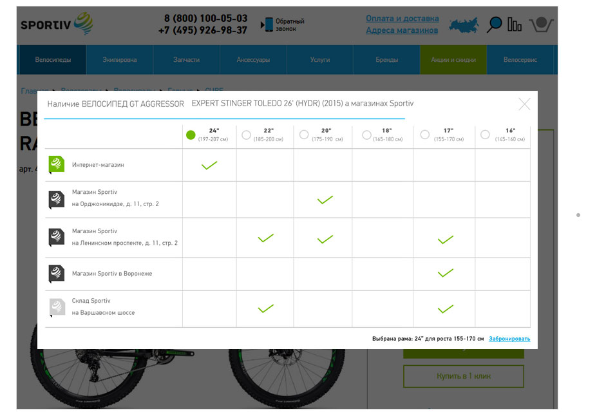Click the Склад Sportiv 17" check mark
Viewport: 606px width, 416px height.
(446, 309)
